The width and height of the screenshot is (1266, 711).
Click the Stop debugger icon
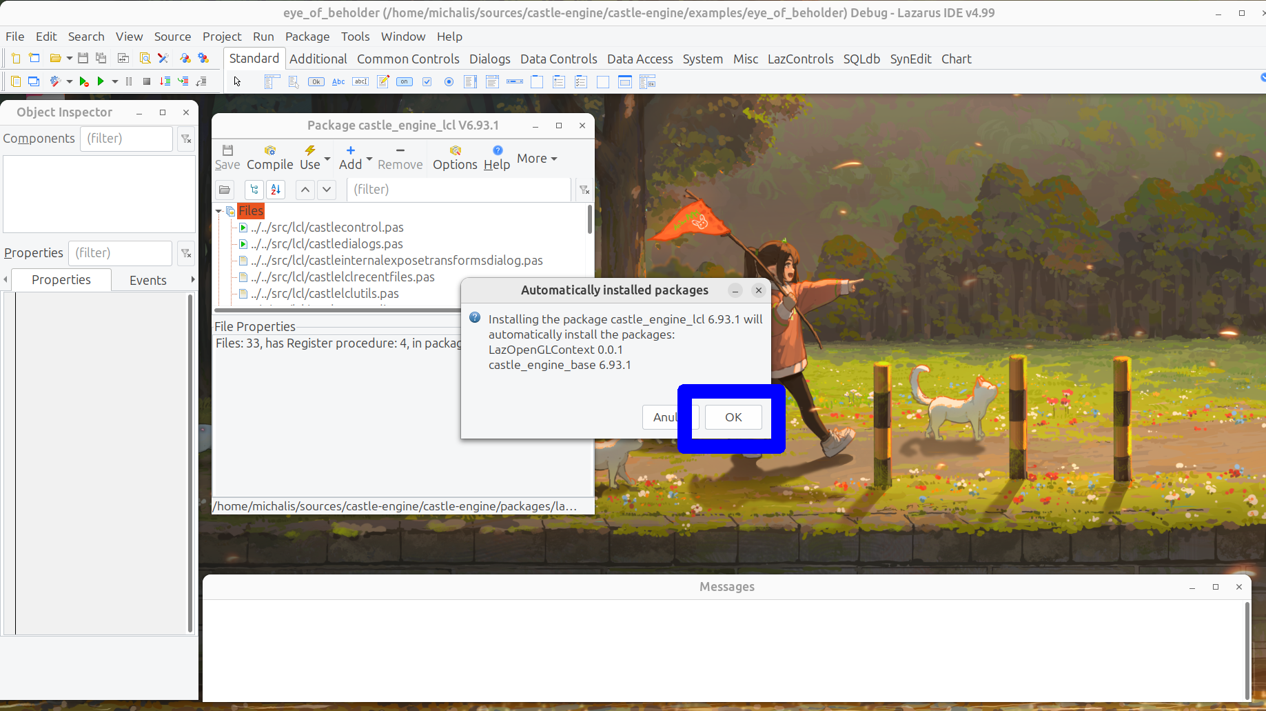147,81
